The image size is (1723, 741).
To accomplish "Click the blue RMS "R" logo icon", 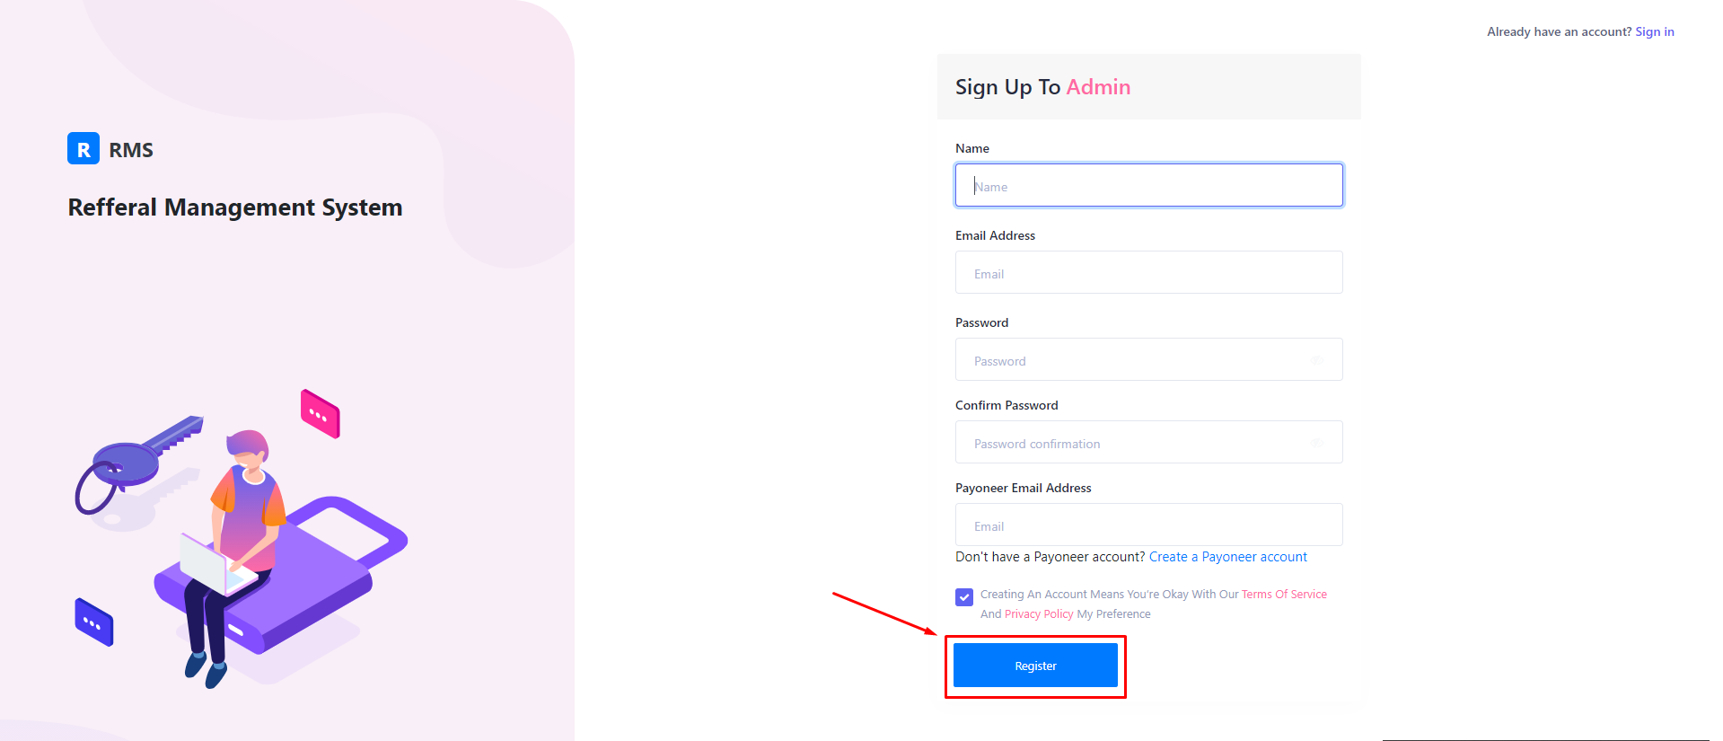I will [84, 149].
